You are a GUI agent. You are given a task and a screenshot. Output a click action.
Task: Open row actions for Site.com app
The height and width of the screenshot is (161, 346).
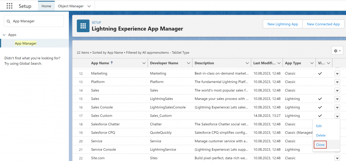337,158
